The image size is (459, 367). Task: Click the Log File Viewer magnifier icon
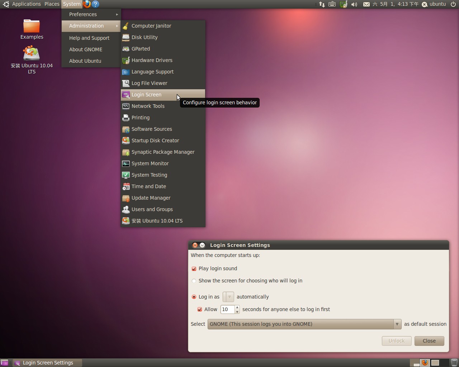[x=126, y=83]
